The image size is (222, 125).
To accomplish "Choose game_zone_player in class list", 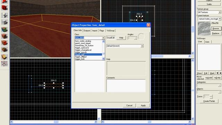I will coord(88,43).
